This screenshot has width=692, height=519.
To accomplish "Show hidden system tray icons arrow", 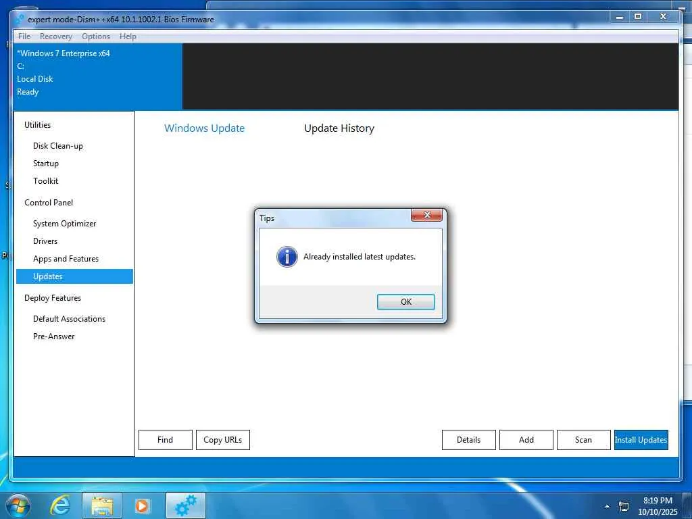I will point(608,506).
